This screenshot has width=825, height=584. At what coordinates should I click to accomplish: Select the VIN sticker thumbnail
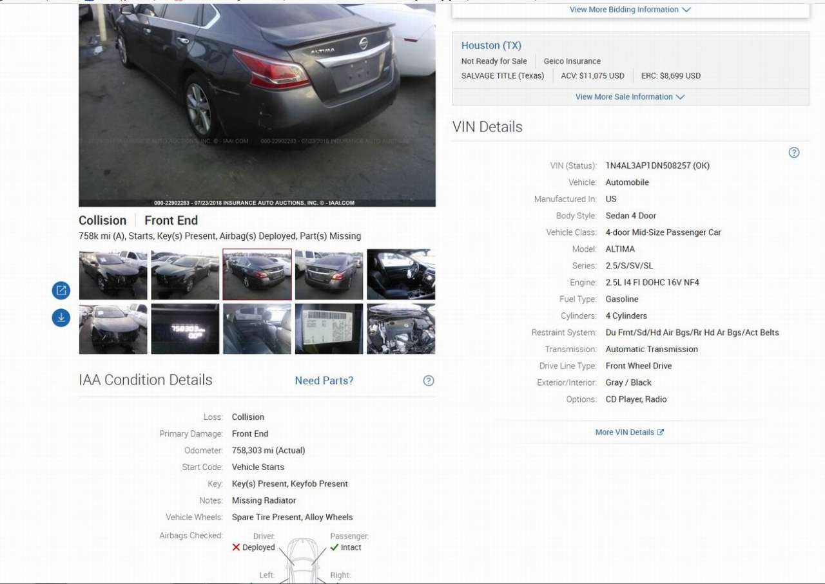tap(329, 329)
